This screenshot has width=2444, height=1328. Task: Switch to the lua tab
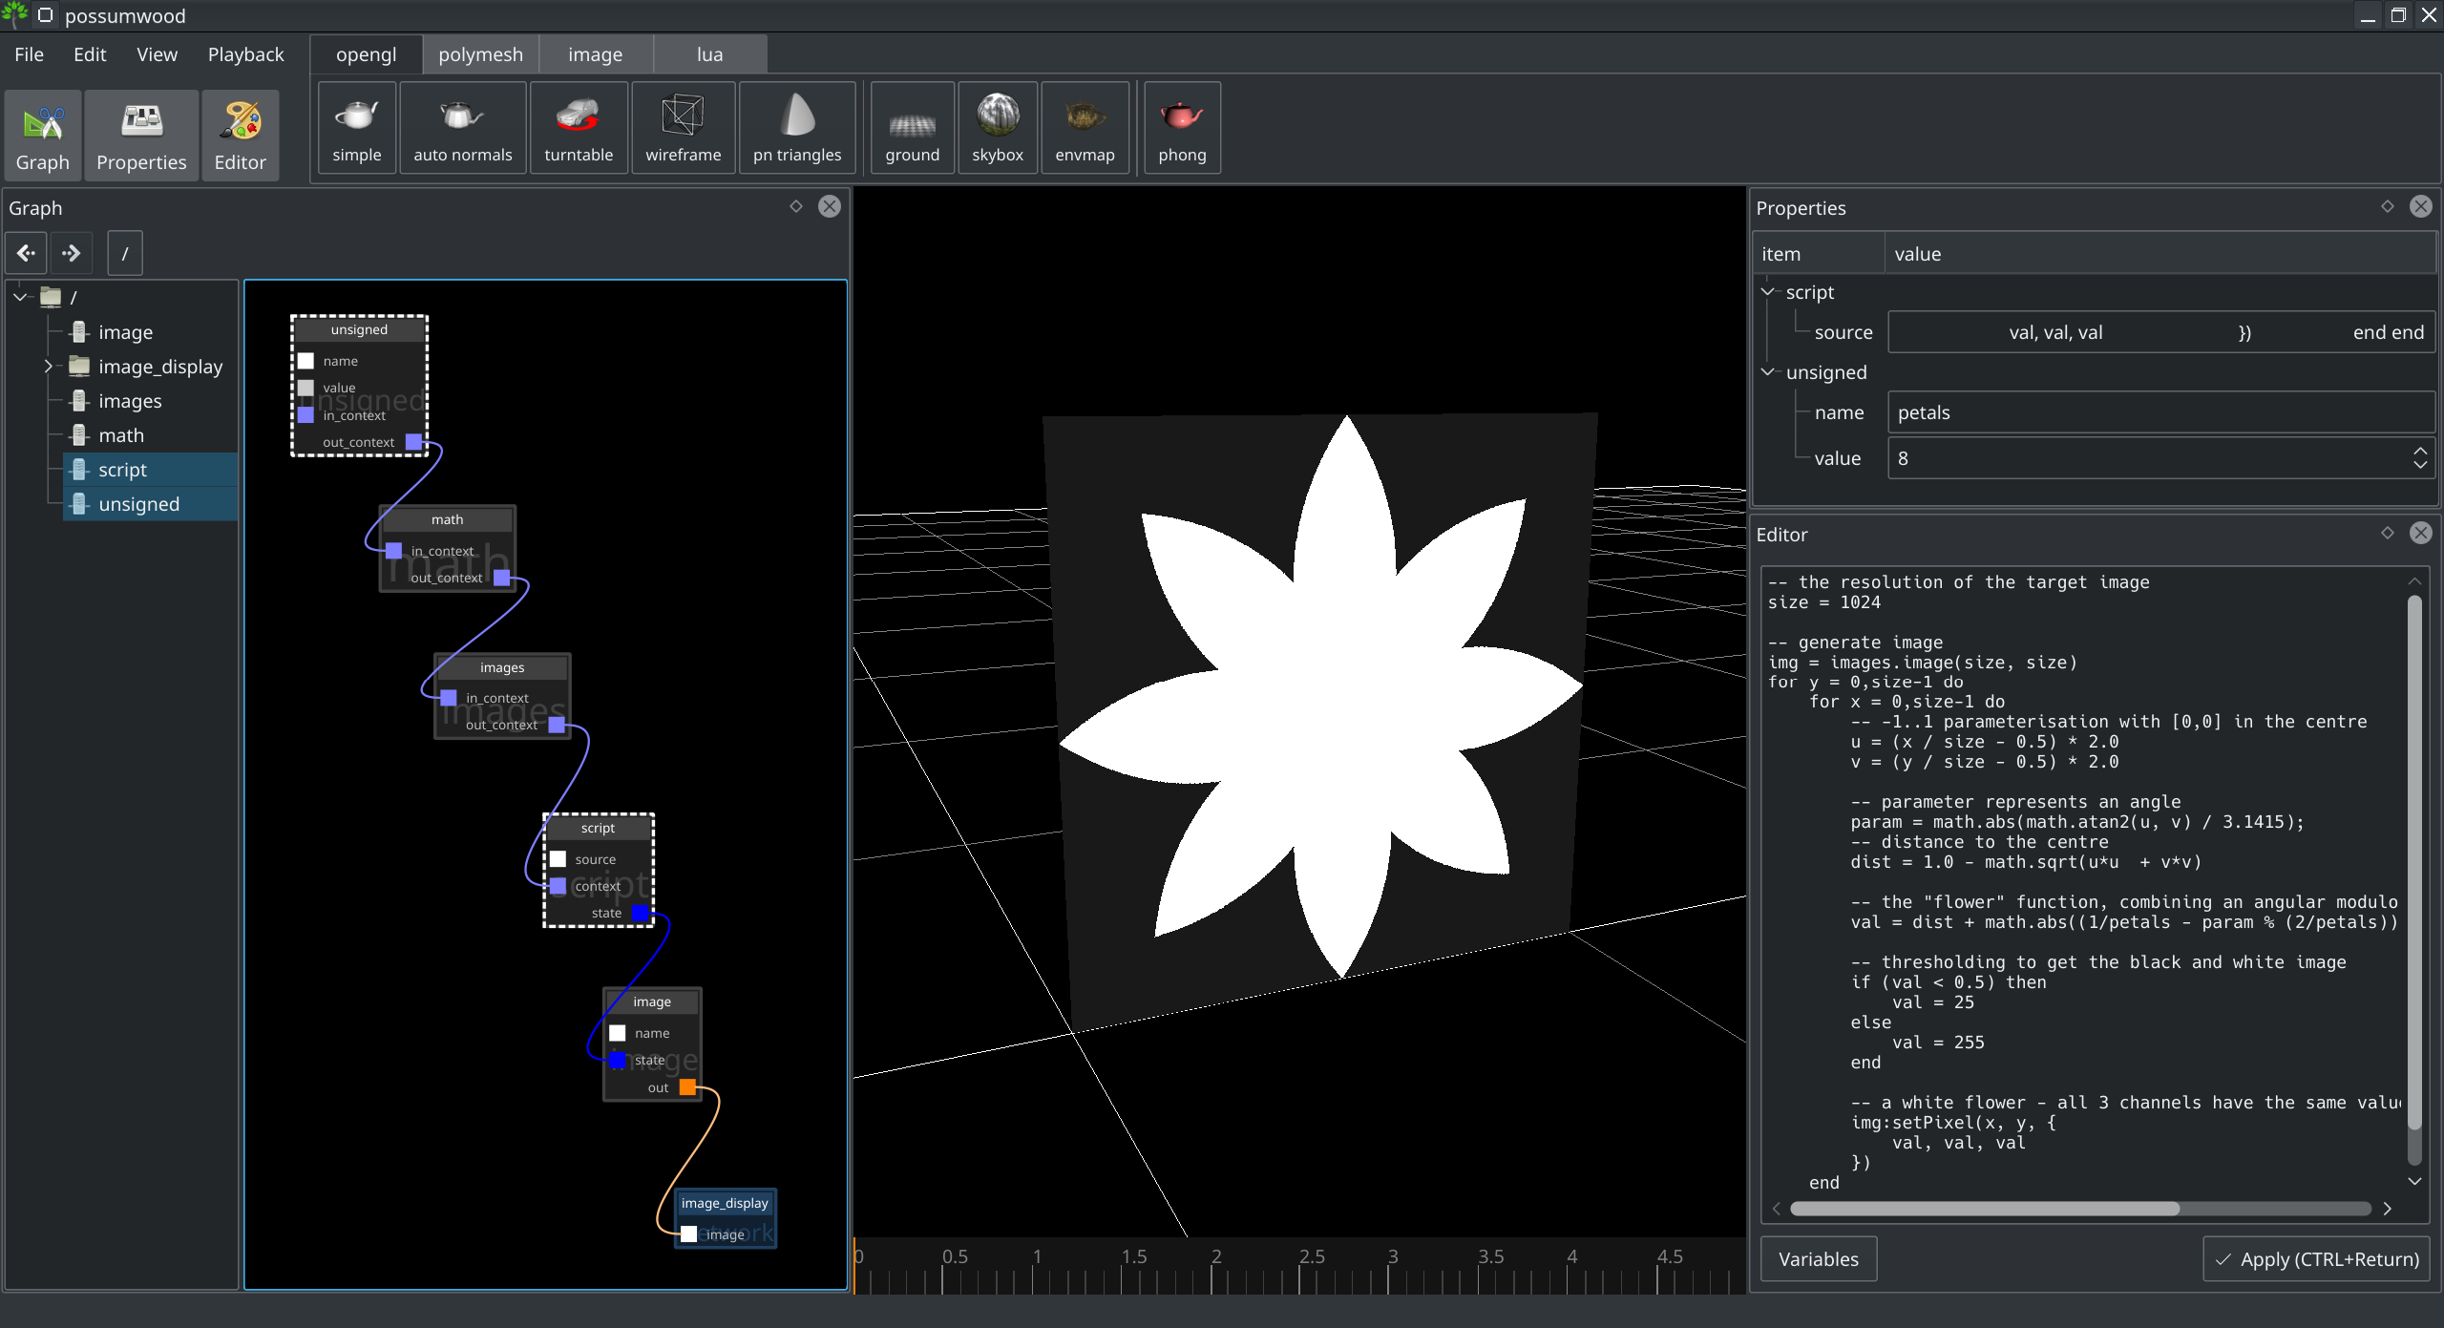tap(707, 54)
